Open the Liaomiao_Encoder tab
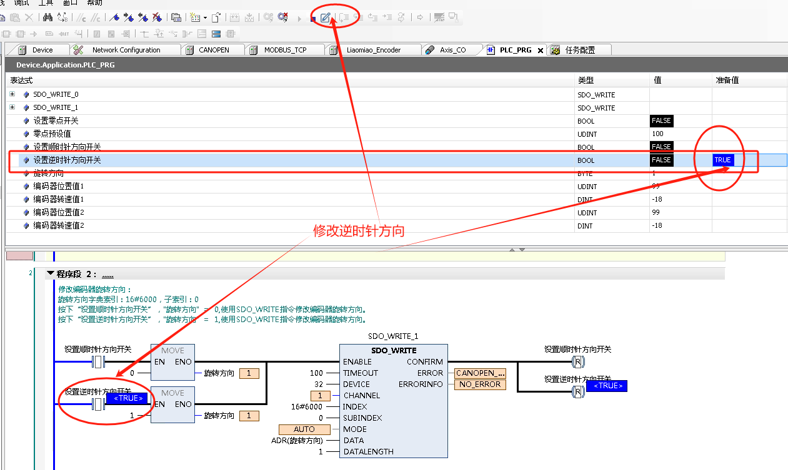Screen dimensions: 788x470 374,50
